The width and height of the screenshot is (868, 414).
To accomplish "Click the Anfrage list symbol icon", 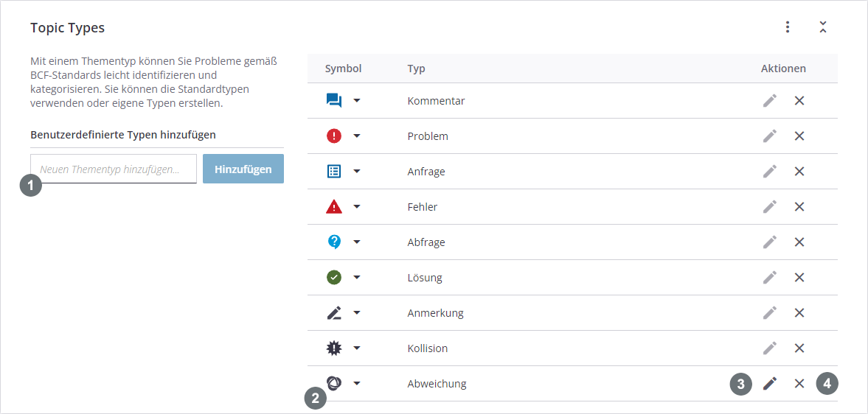I will 334,172.
